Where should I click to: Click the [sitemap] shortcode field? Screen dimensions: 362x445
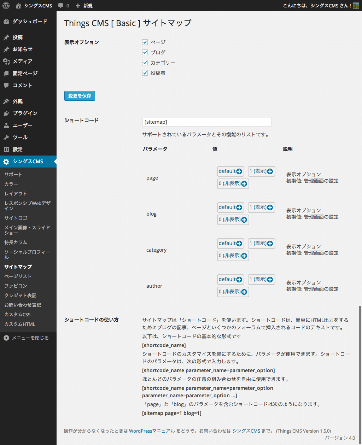pyautogui.click(x=207, y=122)
